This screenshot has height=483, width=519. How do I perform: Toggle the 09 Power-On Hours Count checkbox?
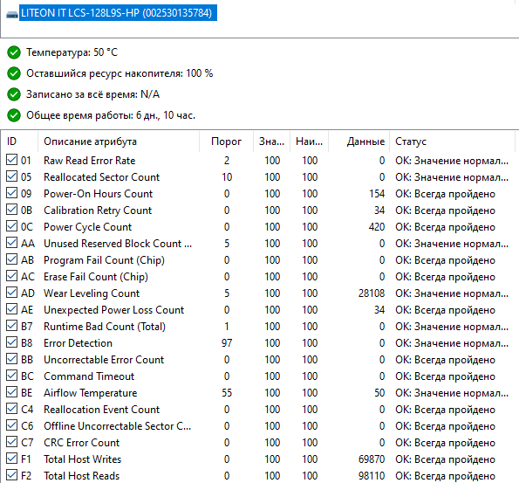pos(12,193)
